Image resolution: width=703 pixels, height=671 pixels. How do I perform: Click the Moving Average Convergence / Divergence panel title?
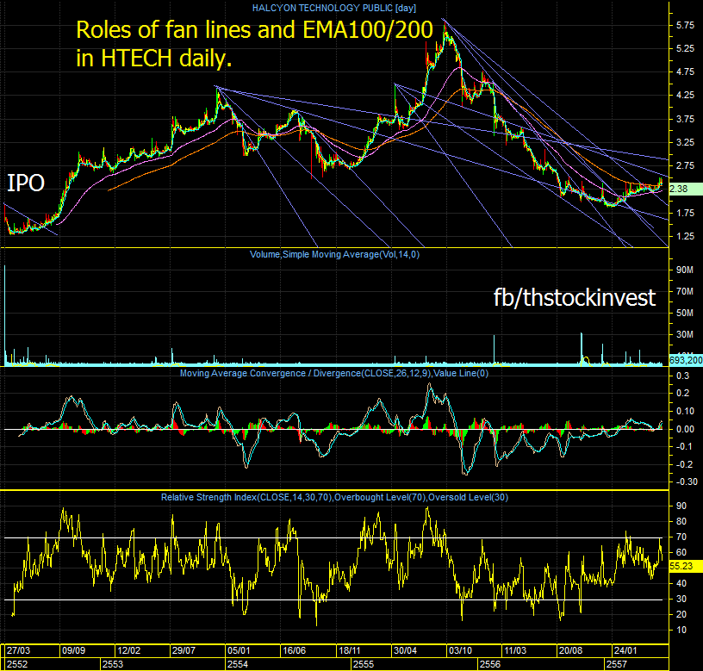tap(334, 373)
